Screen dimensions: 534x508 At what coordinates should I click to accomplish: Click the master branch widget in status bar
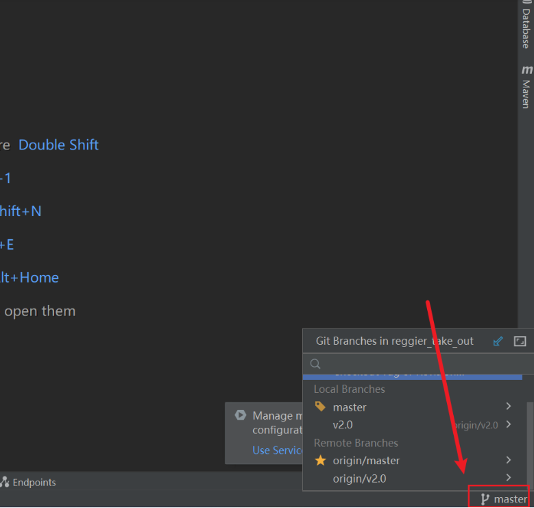[x=504, y=499]
